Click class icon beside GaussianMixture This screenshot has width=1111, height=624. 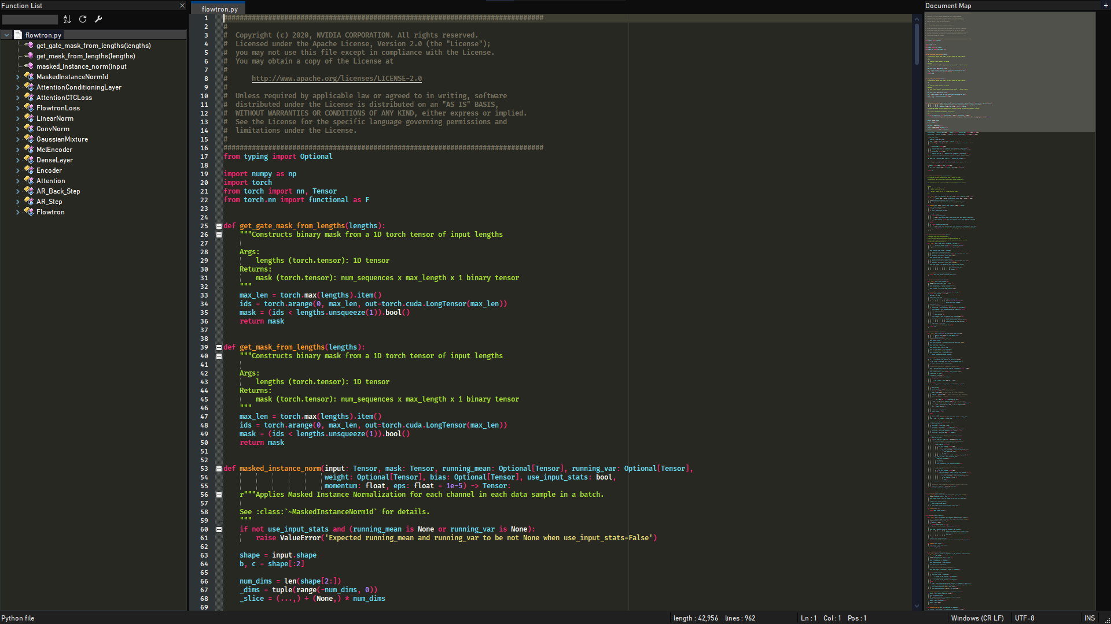(29, 139)
